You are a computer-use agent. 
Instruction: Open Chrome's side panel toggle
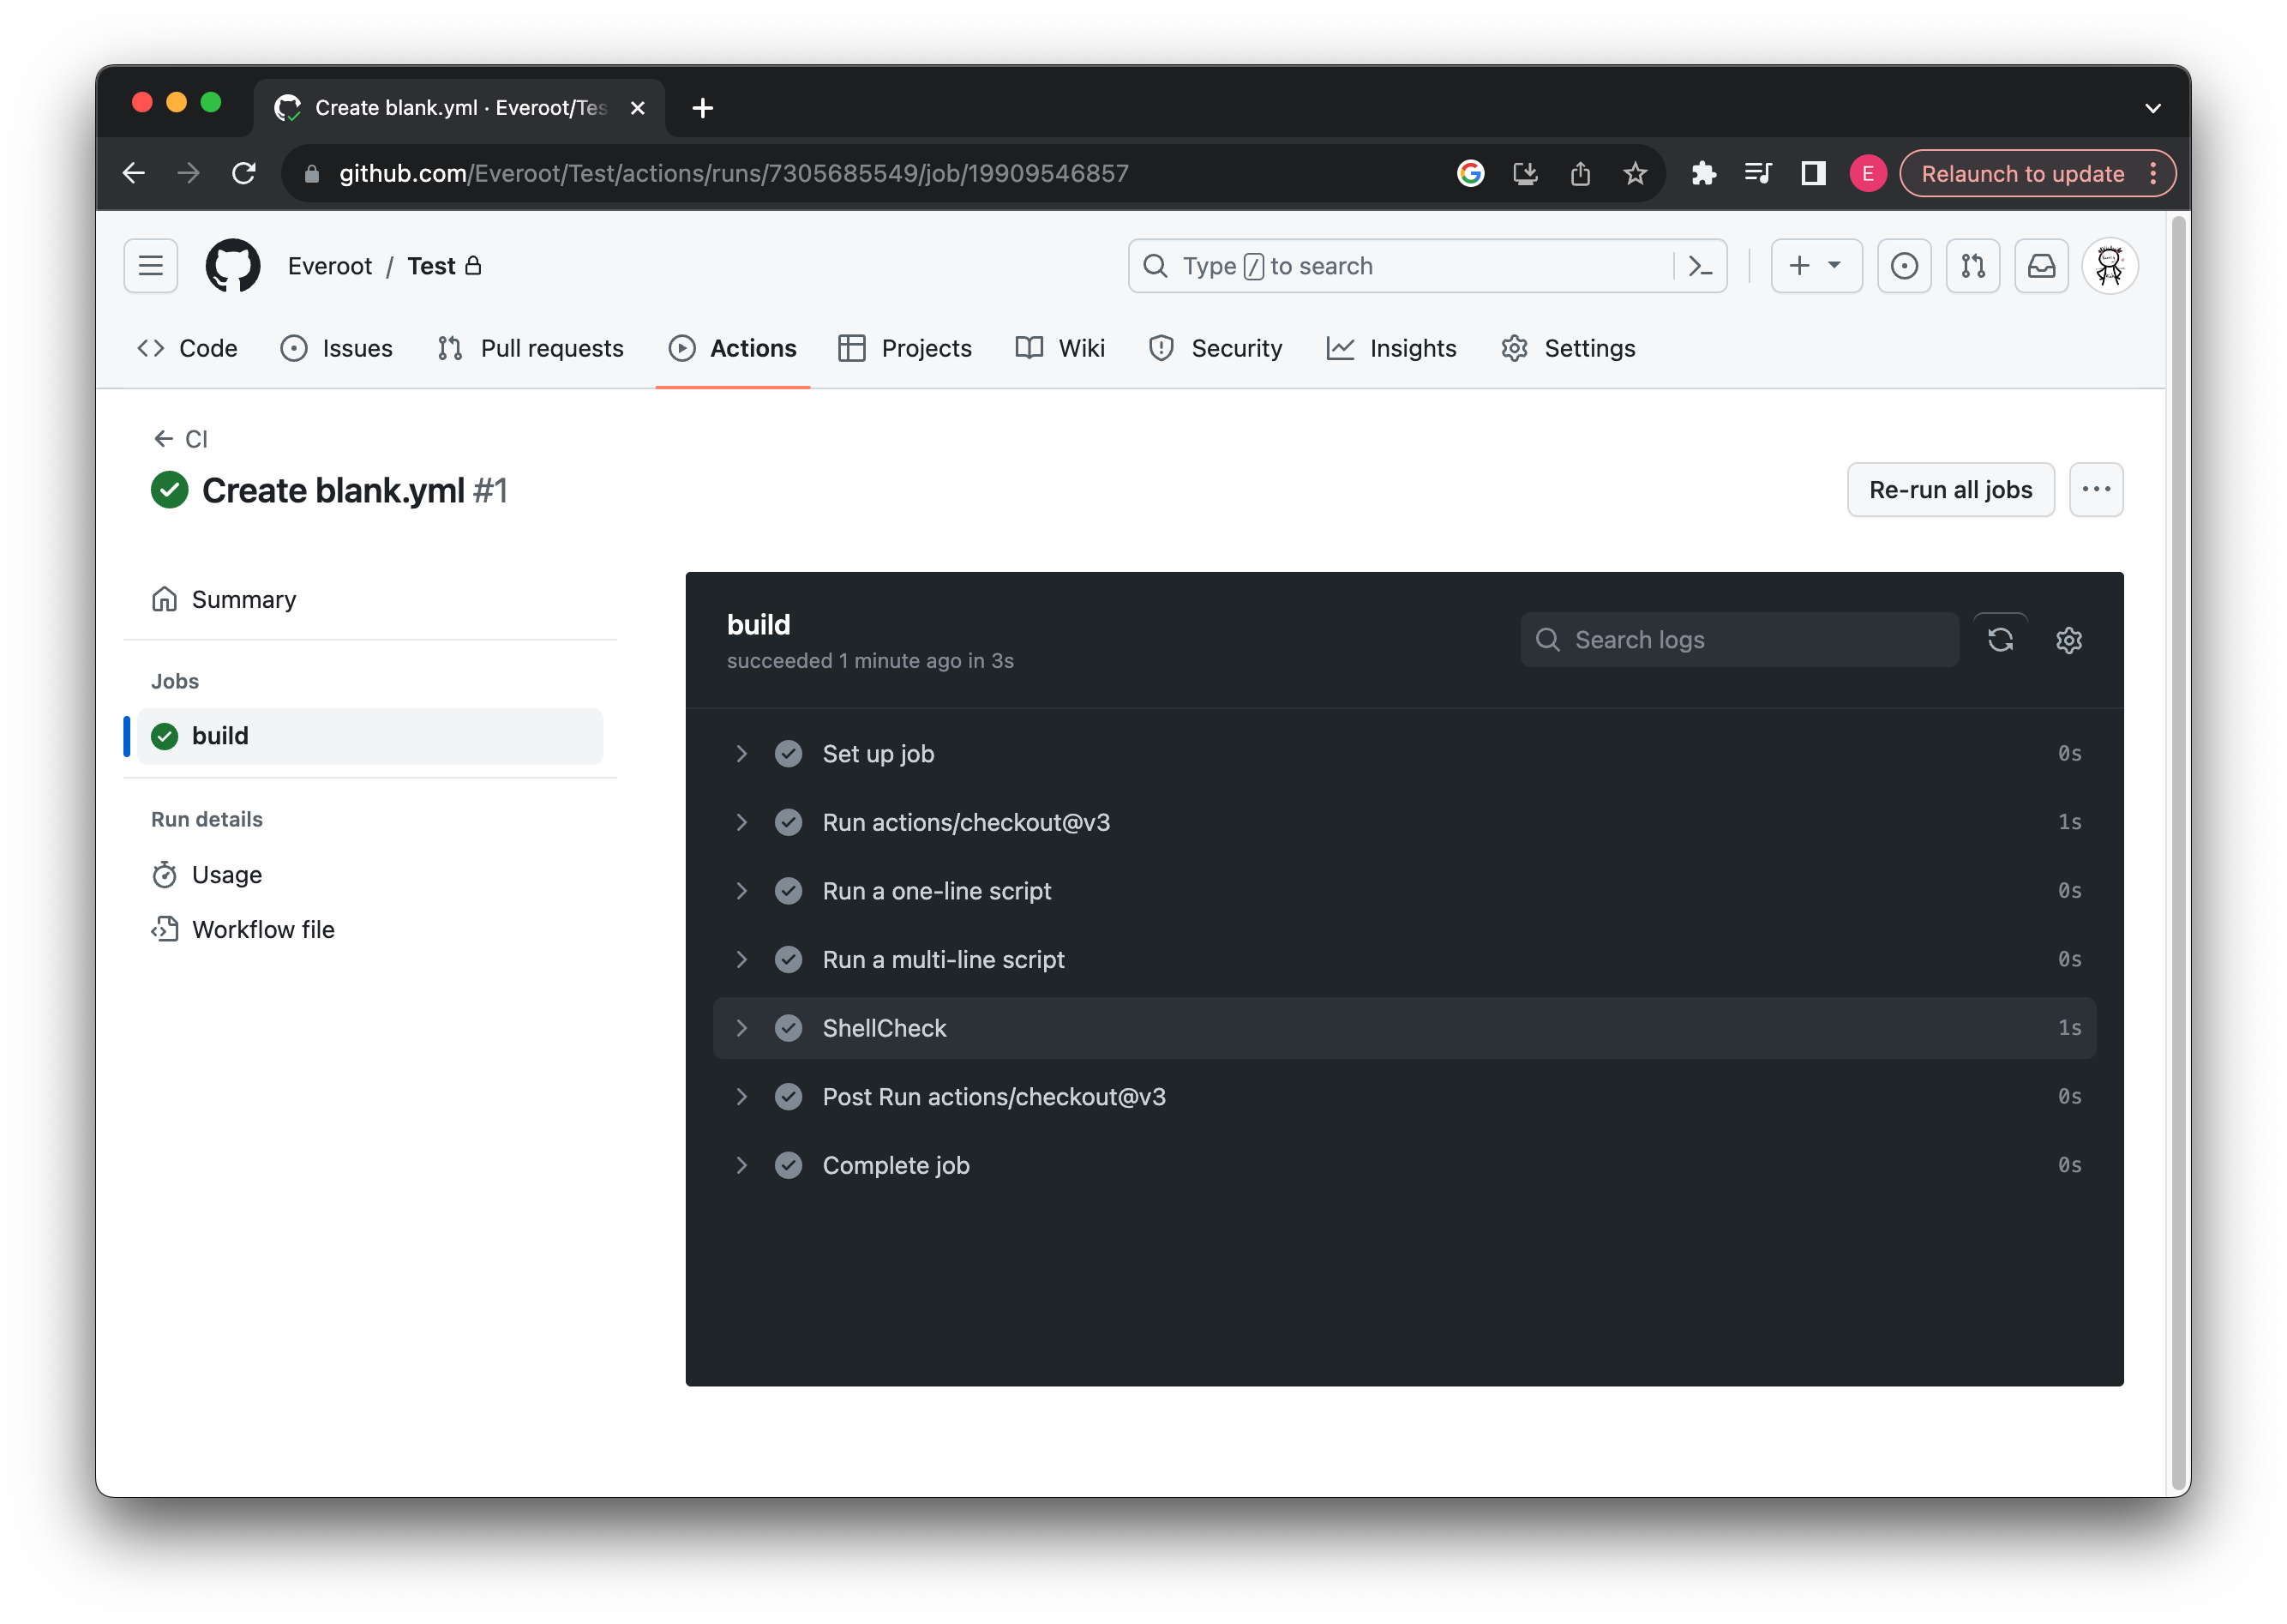[1812, 174]
